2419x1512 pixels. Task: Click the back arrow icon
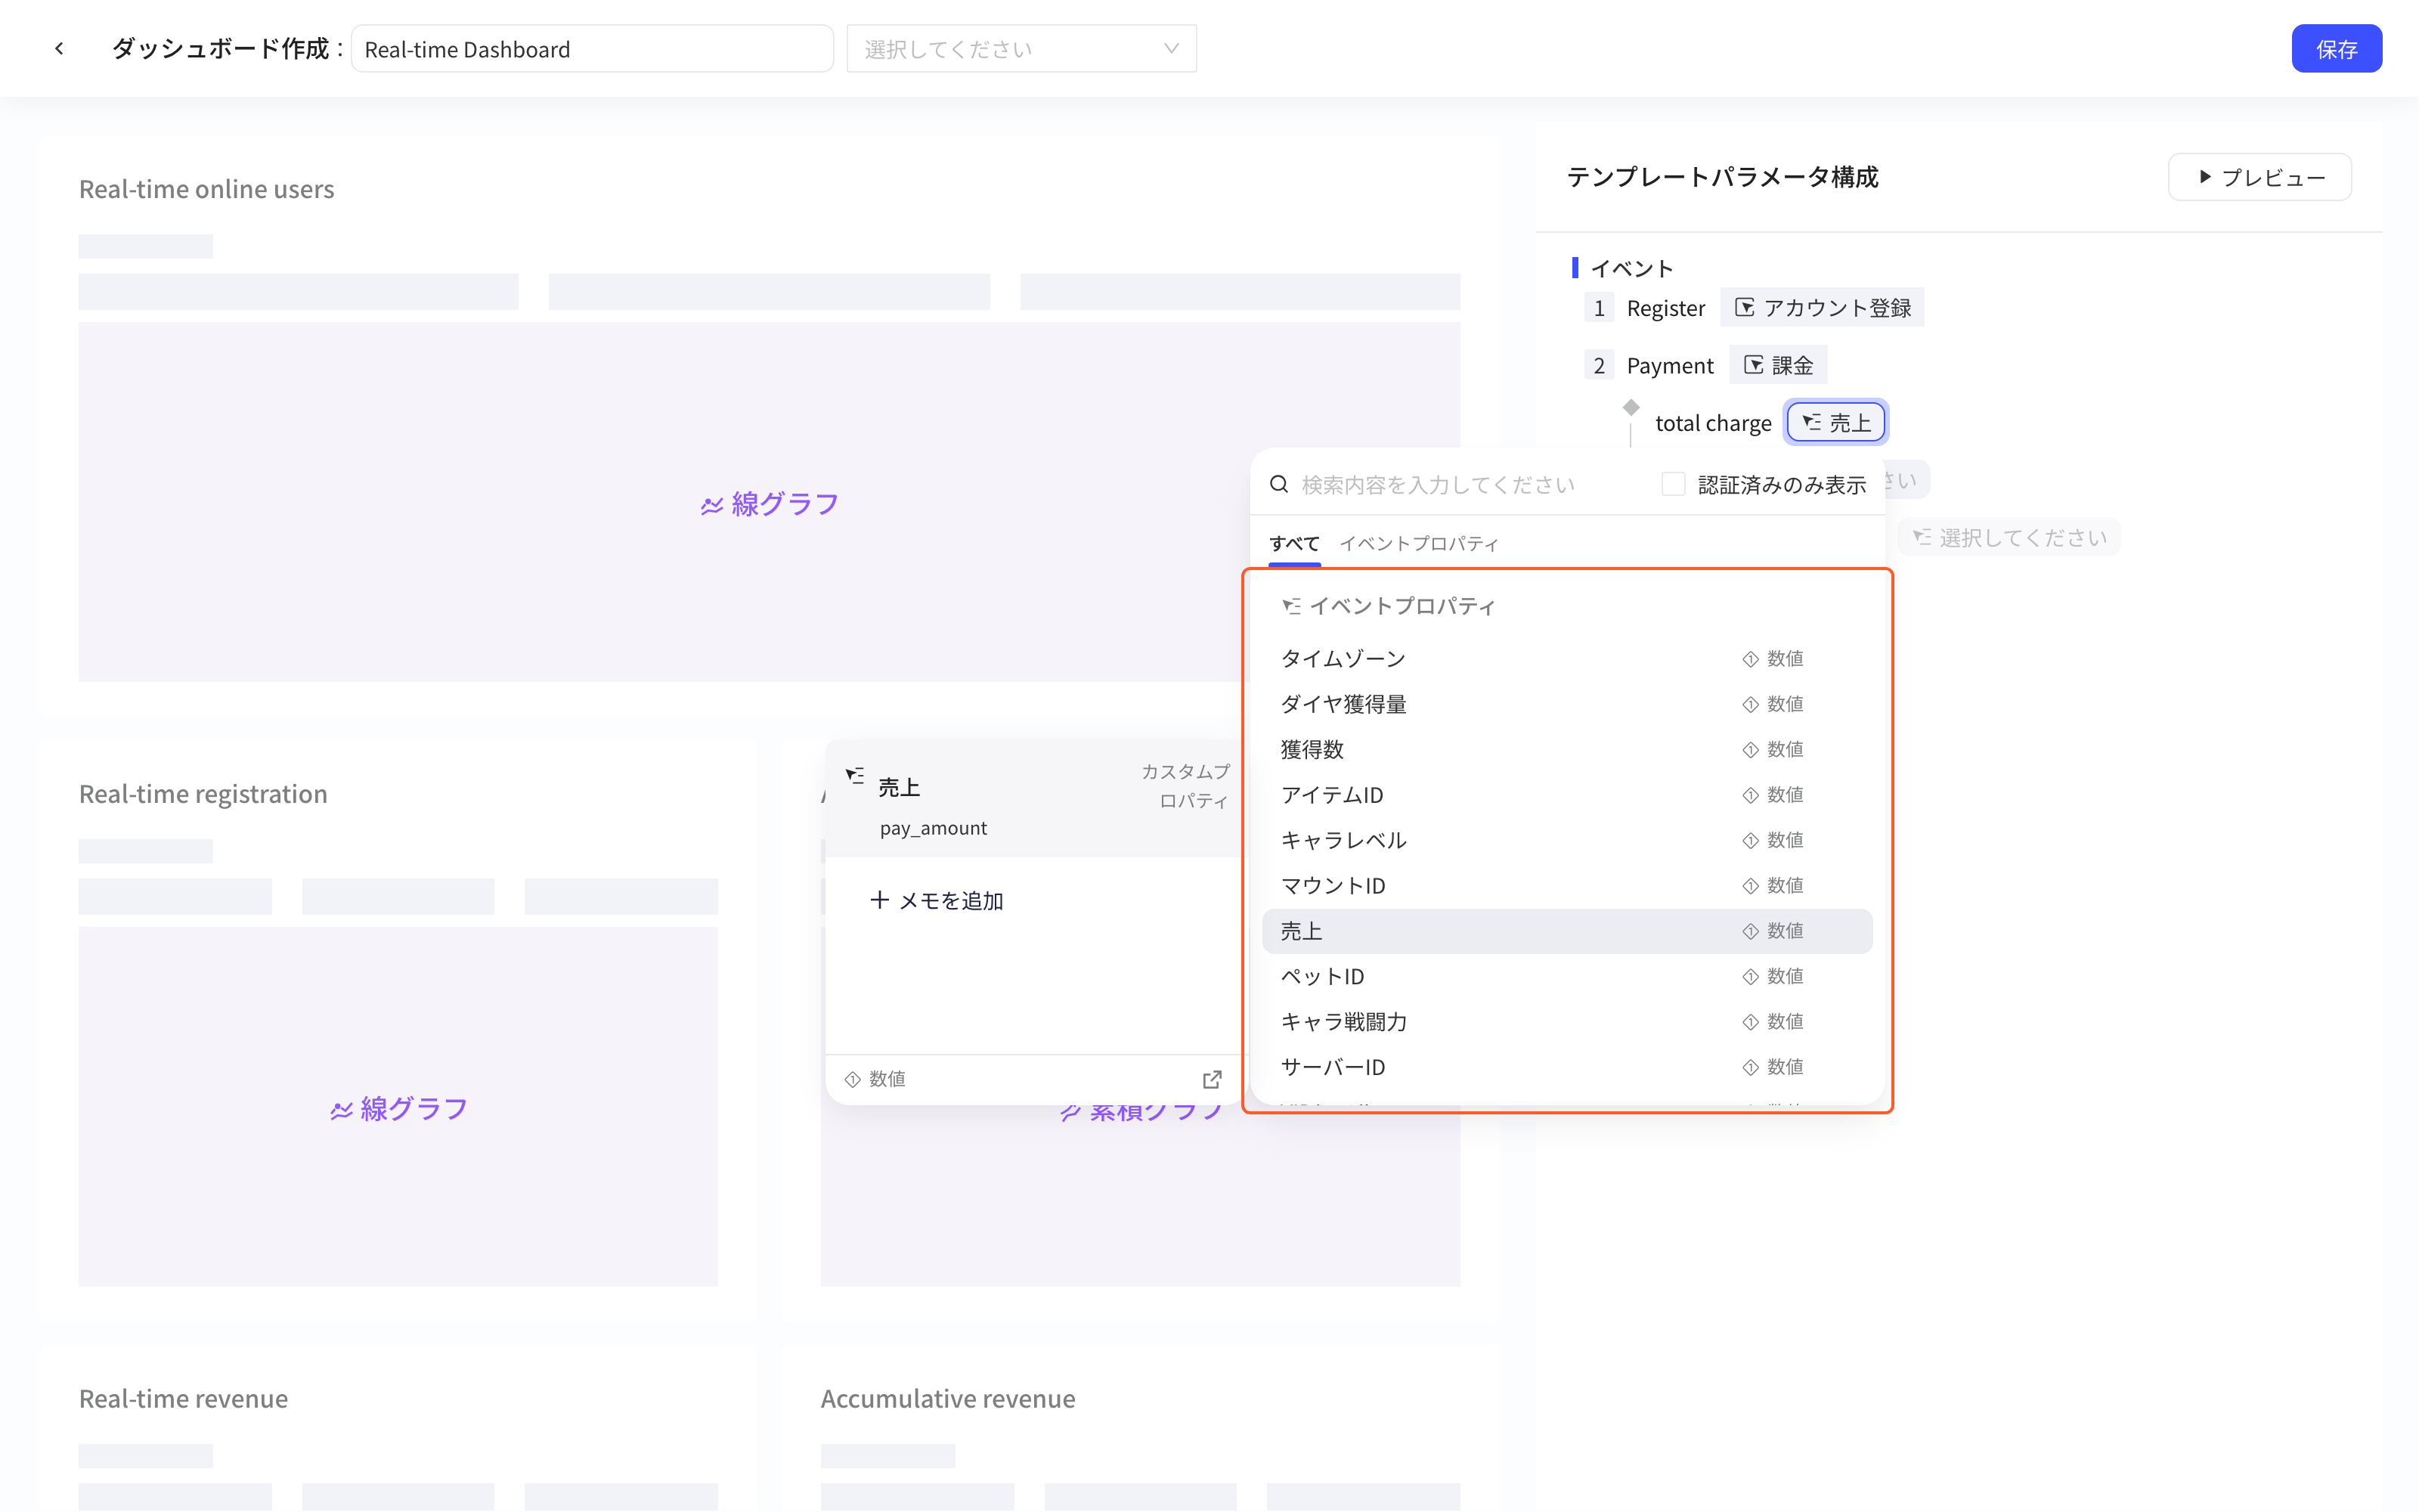pyautogui.click(x=60, y=48)
